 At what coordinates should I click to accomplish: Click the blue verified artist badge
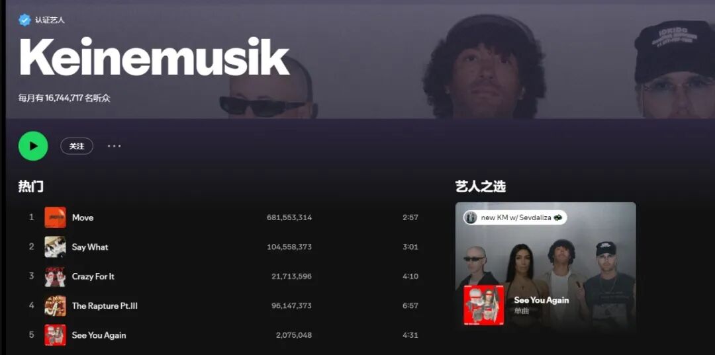click(24, 20)
